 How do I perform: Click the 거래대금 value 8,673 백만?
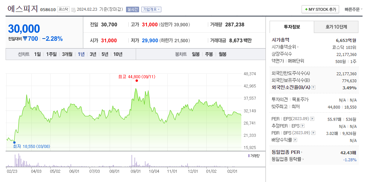(x=240, y=41)
